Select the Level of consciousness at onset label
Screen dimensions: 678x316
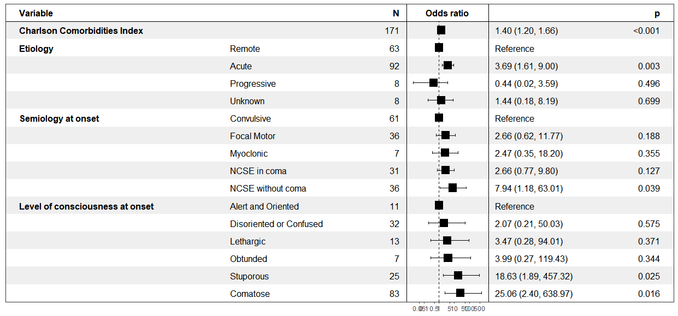click(x=86, y=206)
